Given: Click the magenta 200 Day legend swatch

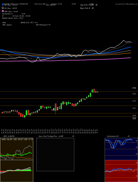Looking at the screenshot, I should click(3, 11).
